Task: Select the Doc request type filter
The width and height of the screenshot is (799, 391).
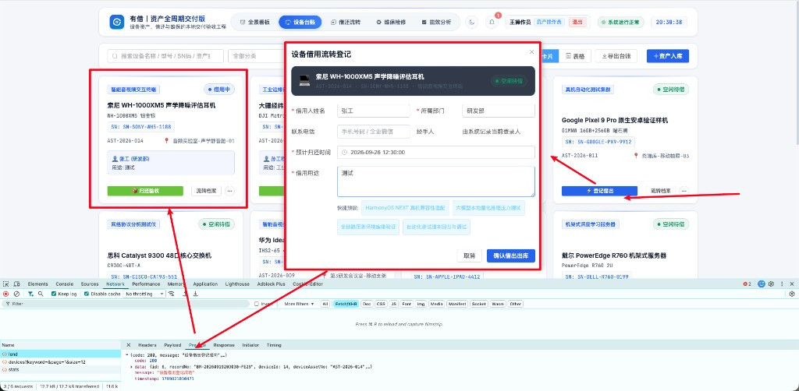Action: [367, 304]
